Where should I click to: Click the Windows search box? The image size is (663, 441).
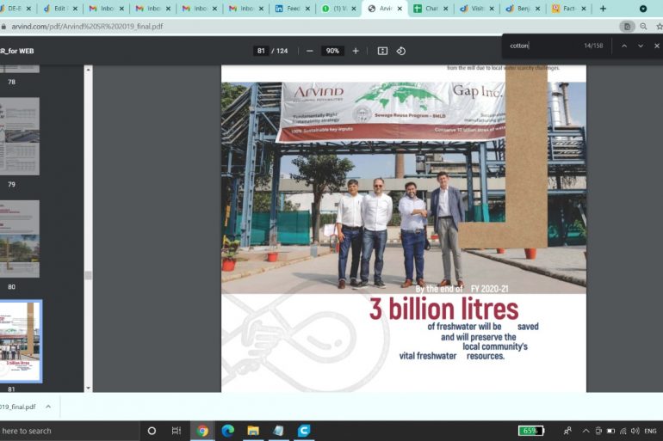click(x=68, y=431)
